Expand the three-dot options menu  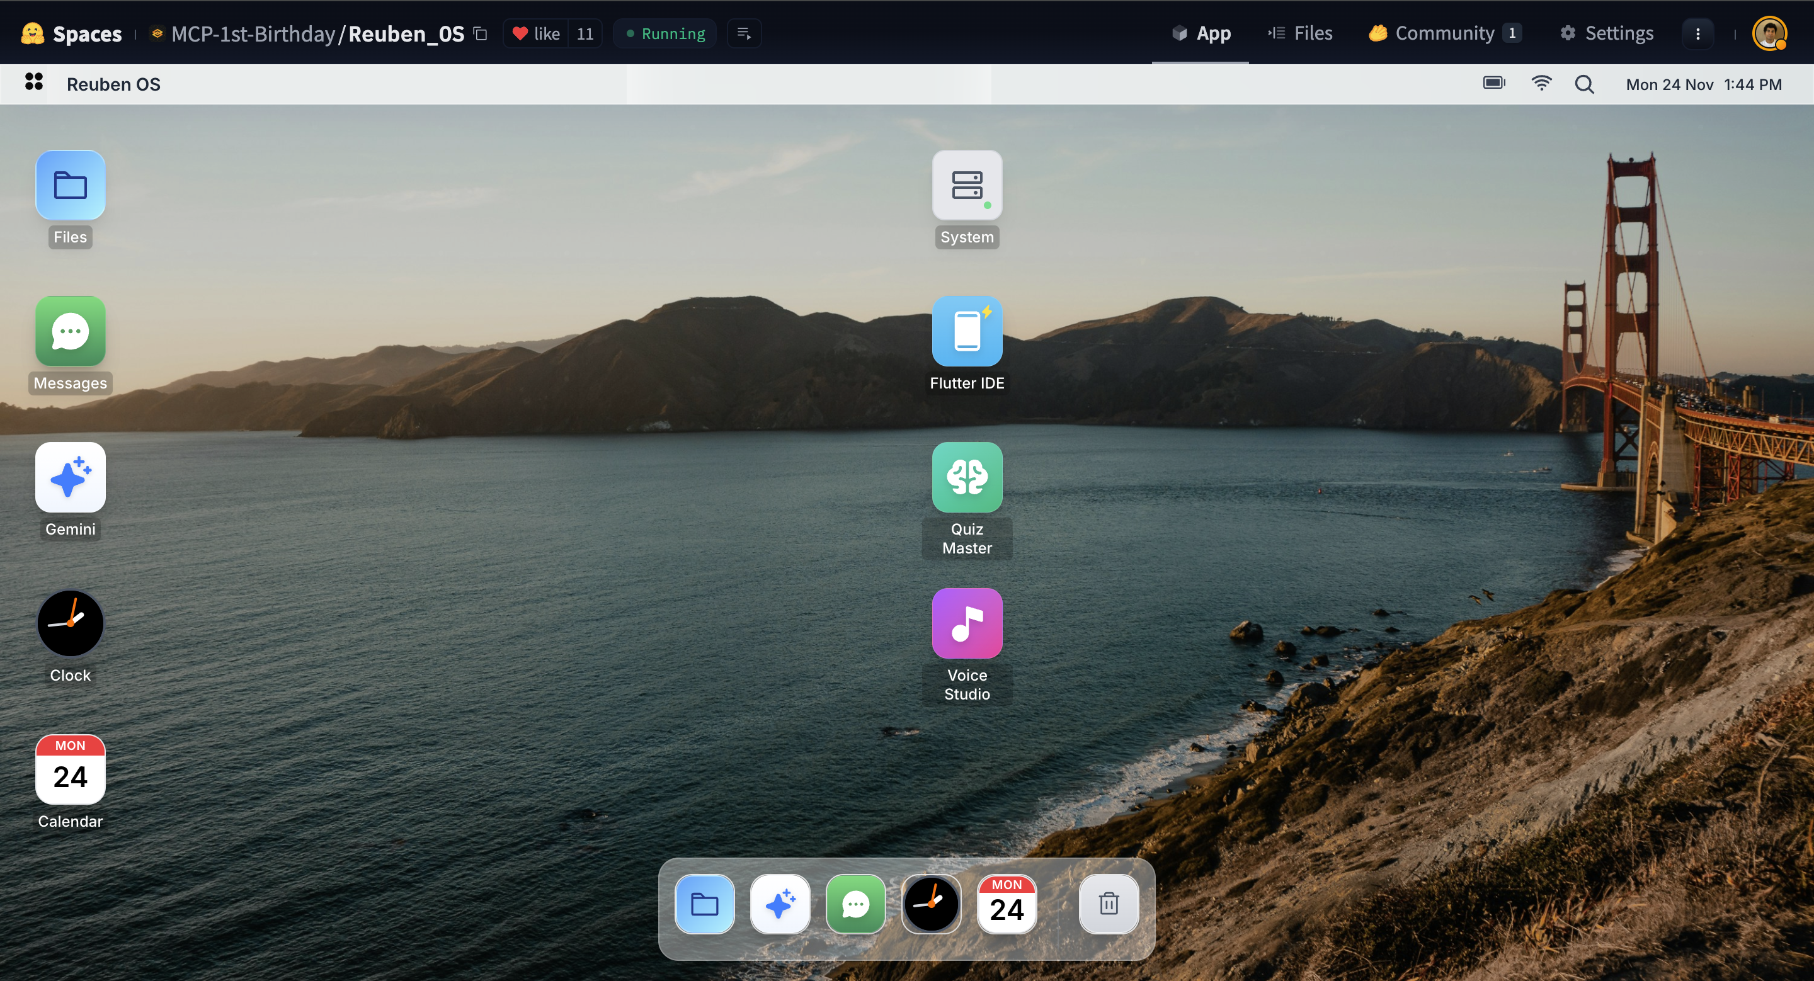point(1697,34)
